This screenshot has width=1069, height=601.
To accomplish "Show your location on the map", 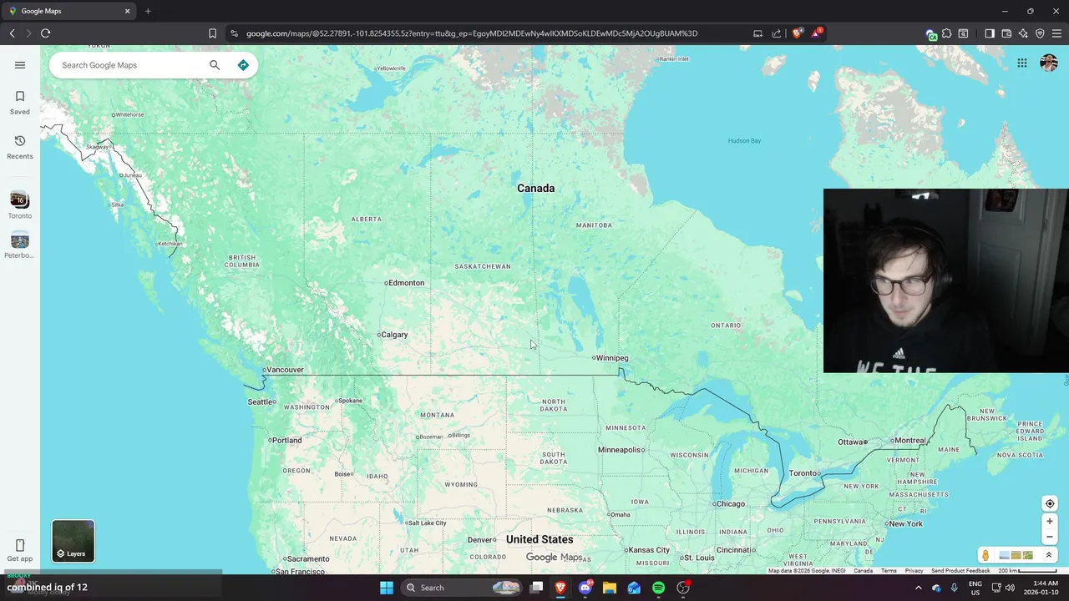I will 1050,503.
